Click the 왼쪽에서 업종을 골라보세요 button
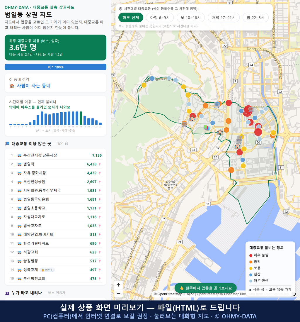The width and height of the screenshot is (300, 322). (205, 288)
